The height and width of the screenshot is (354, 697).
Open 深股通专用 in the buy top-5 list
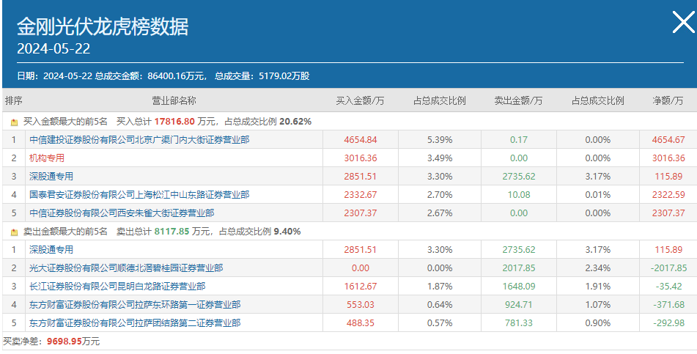tap(51, 176)
